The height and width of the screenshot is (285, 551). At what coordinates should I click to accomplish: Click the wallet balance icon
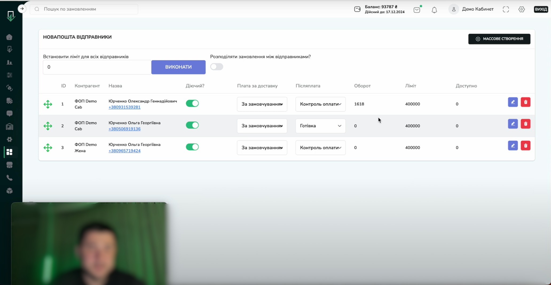pos(357,9)
